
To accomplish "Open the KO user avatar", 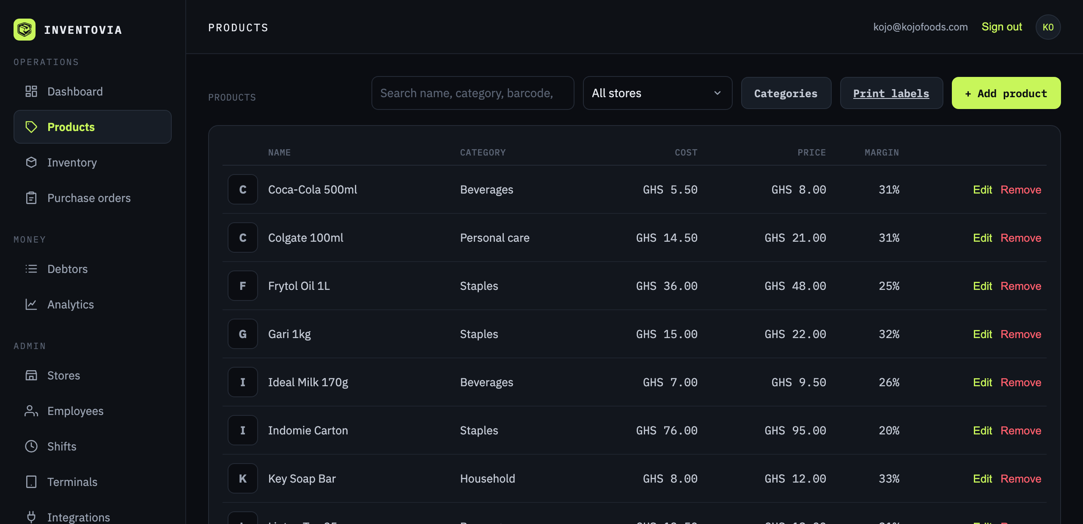I will (1048, 27).
